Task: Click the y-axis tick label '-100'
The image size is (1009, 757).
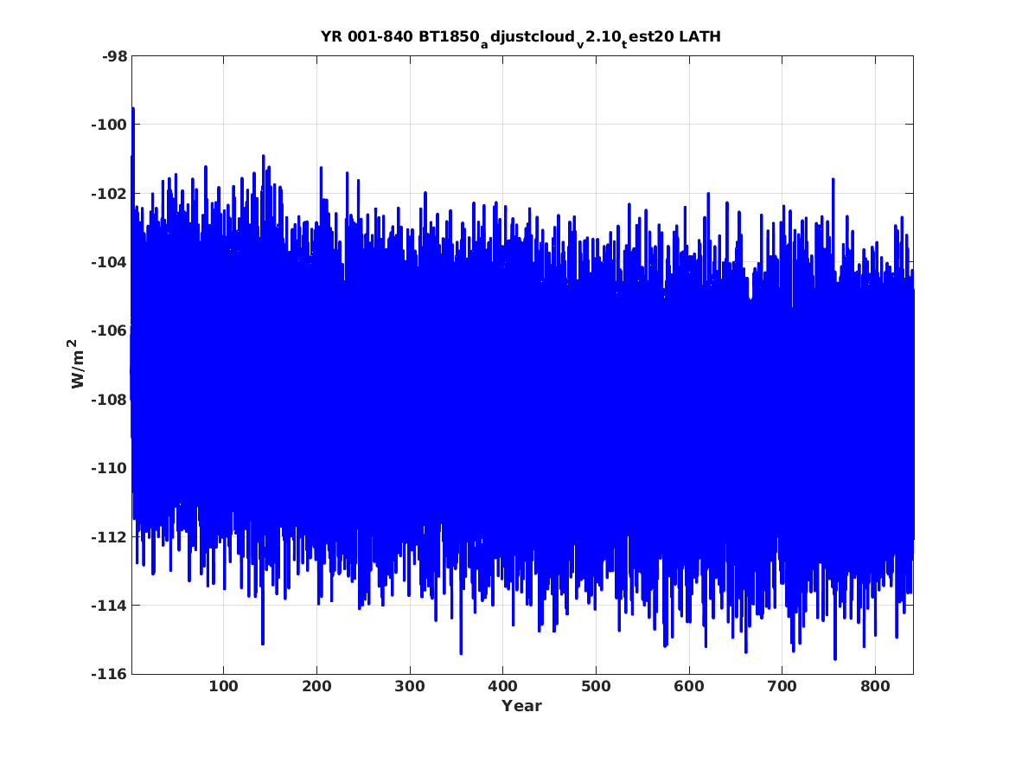Action: (109, 125)
